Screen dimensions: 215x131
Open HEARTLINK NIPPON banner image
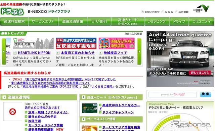33,43
